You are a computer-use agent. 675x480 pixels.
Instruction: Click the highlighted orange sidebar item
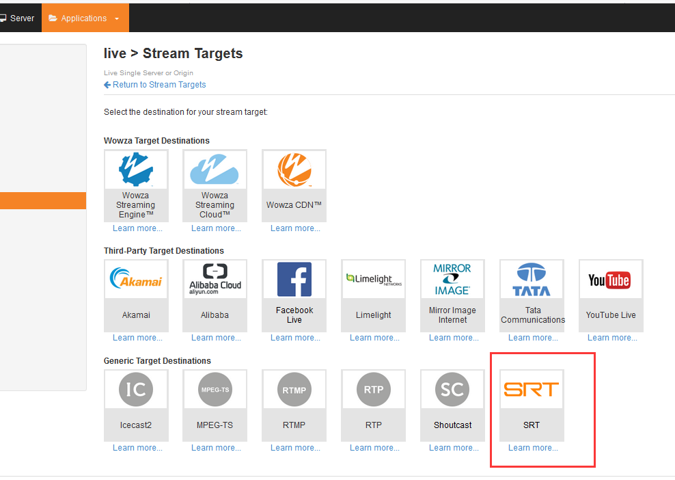point(43,201)
